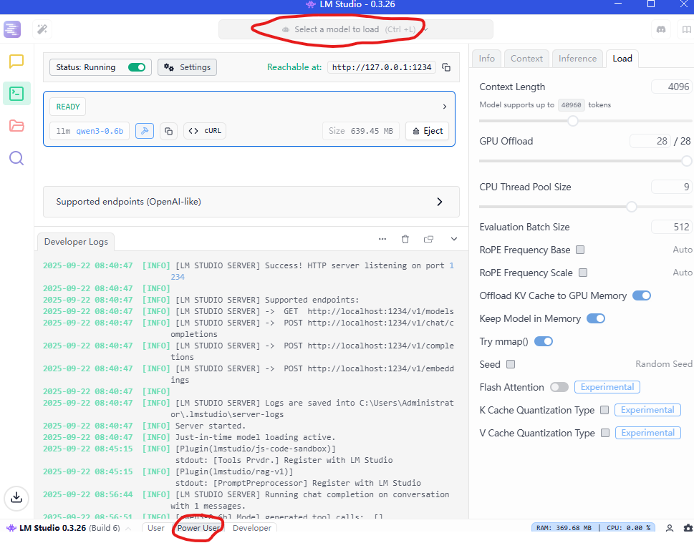Viewport: 694px width, 543px height.
Task: Open the Discover search sidebar icon
Action: (16, 158)
